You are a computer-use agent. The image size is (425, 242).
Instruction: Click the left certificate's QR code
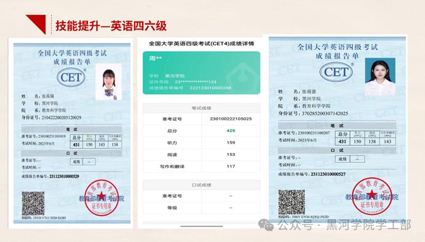(x=33, y=203)
